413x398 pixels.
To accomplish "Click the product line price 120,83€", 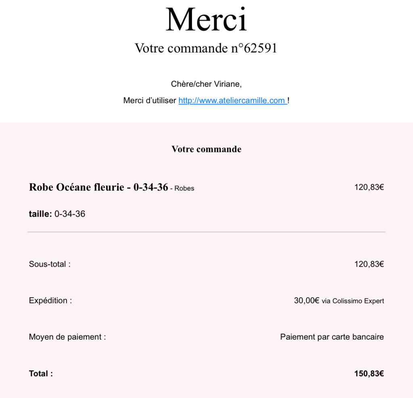I will [x=369, y=187].
